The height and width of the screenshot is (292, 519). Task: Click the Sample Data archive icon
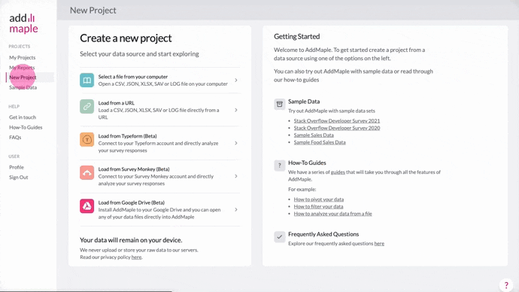279,105
